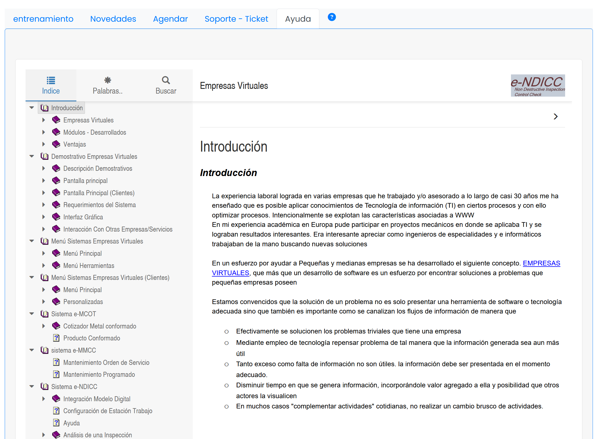Collapse the Sistema e-MCOT section
Image resolution: width=599 pixels, height=439 pixels.
32,314
